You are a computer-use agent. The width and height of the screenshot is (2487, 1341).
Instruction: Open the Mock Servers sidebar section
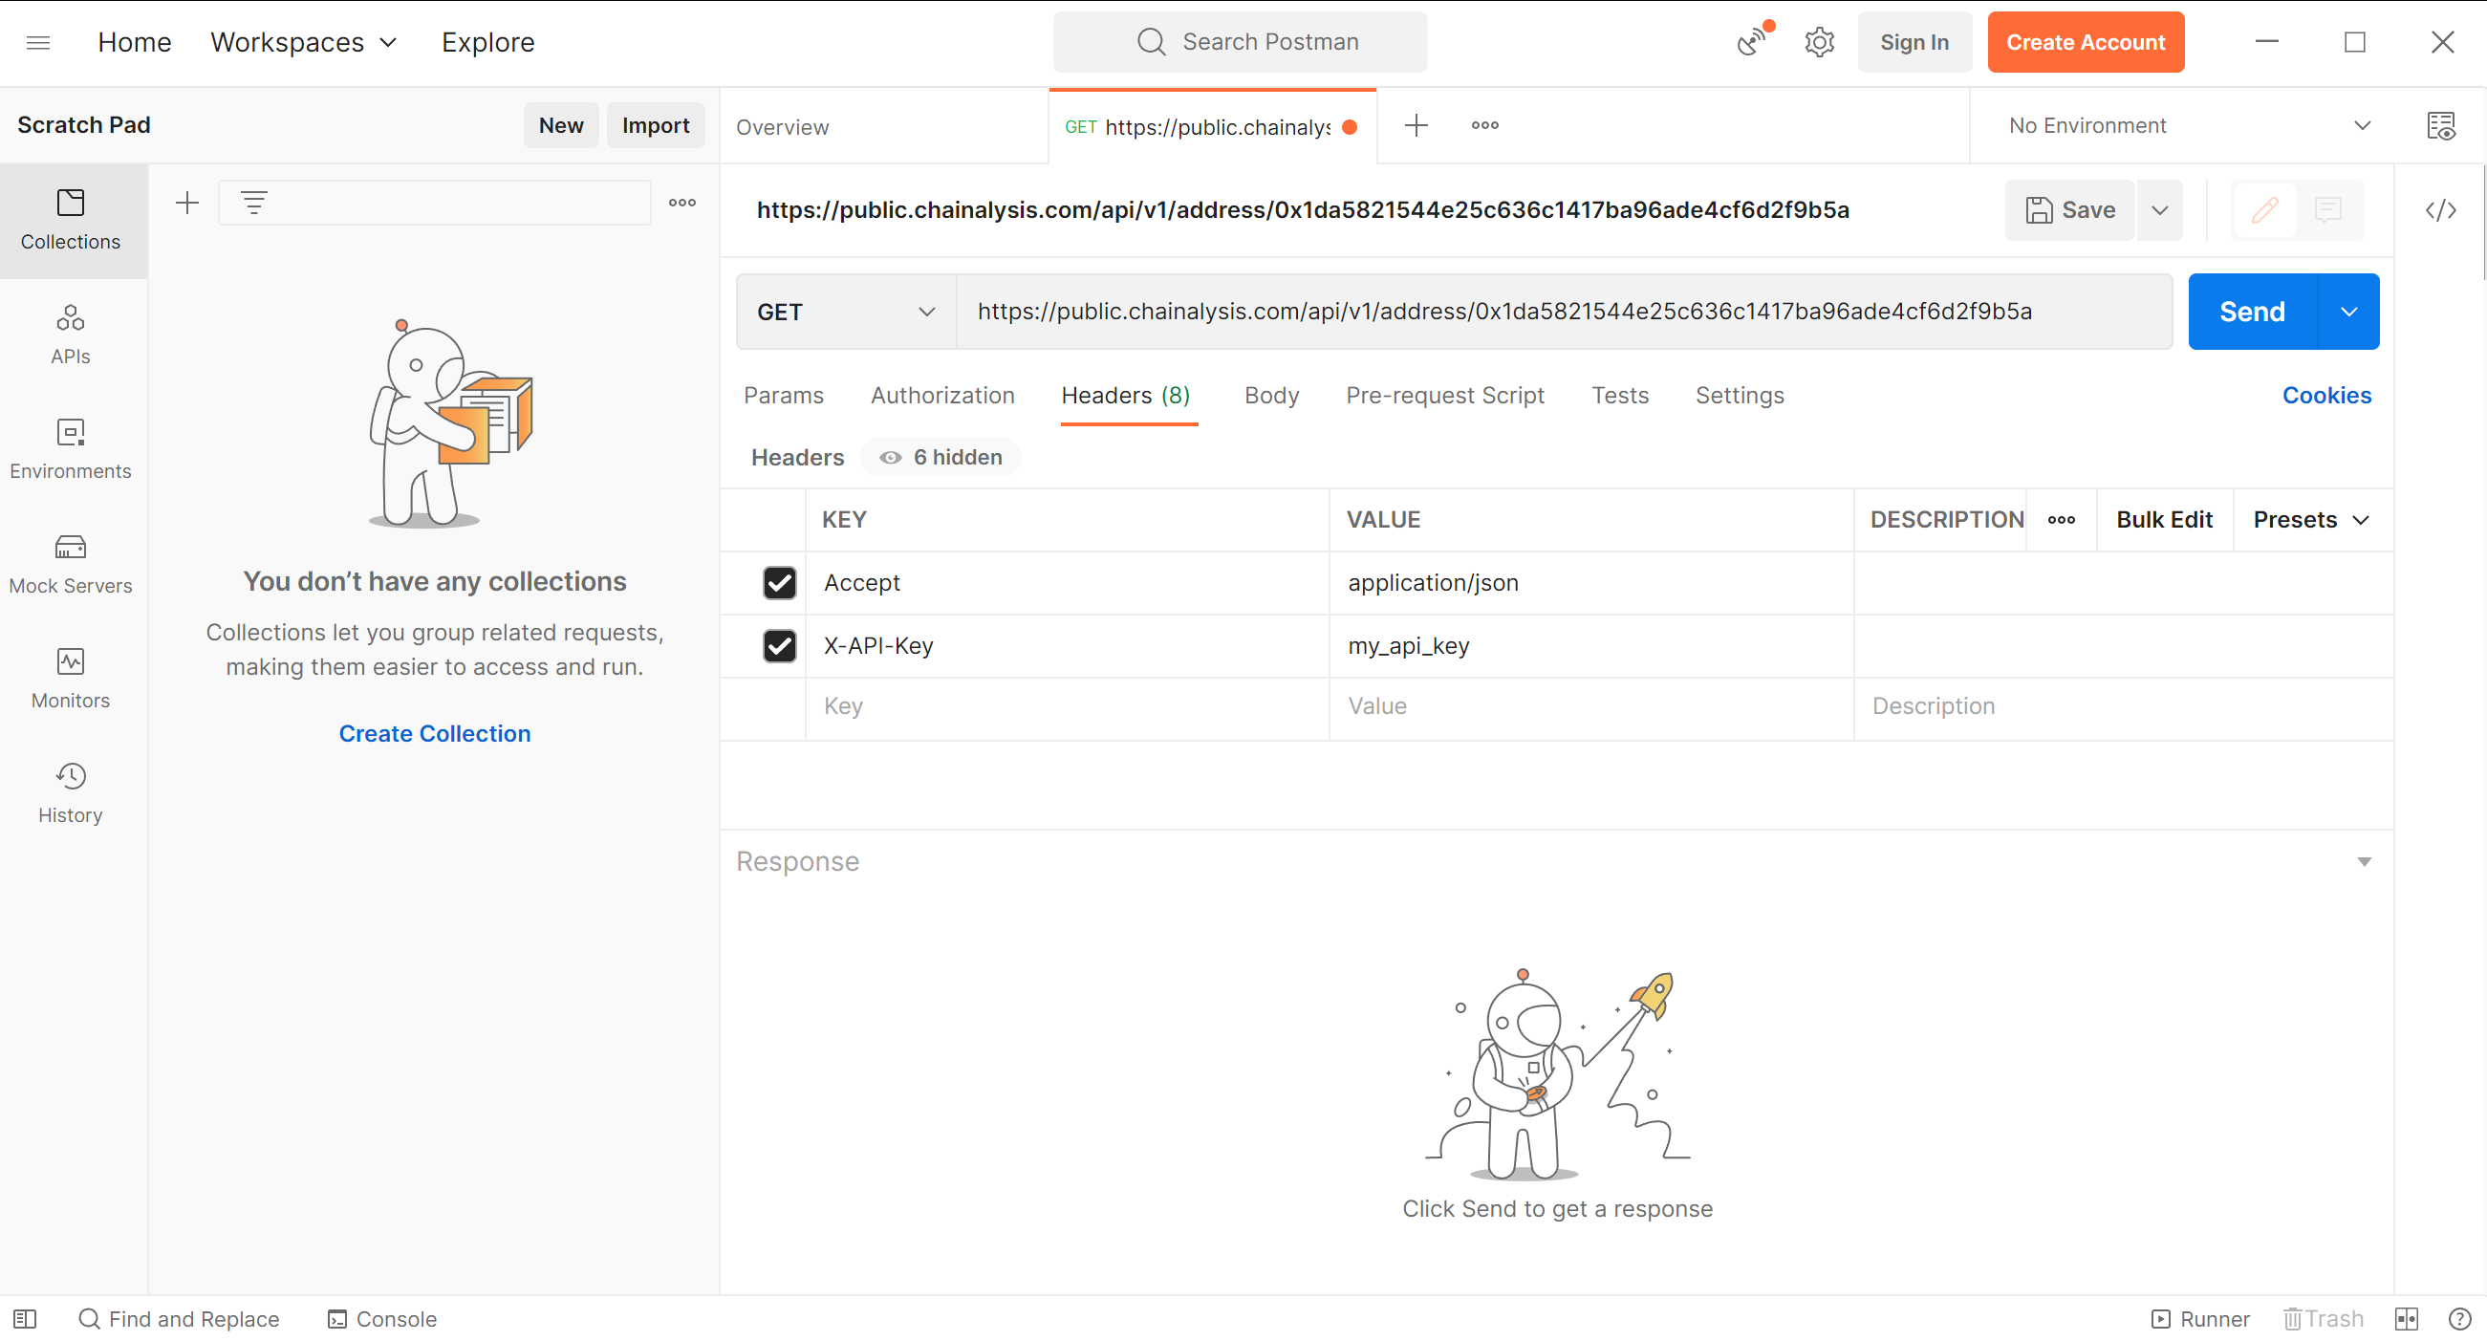coord(71,564)
